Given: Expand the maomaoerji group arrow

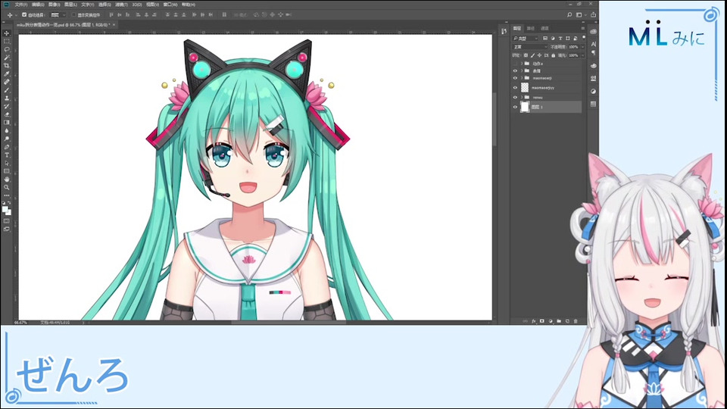Looking at the screenshot, I should [522, 78].
